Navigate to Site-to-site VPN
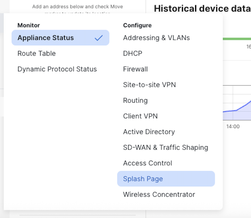Image resolution: width=251 pixels, height=218 pixels. point(149,85)
